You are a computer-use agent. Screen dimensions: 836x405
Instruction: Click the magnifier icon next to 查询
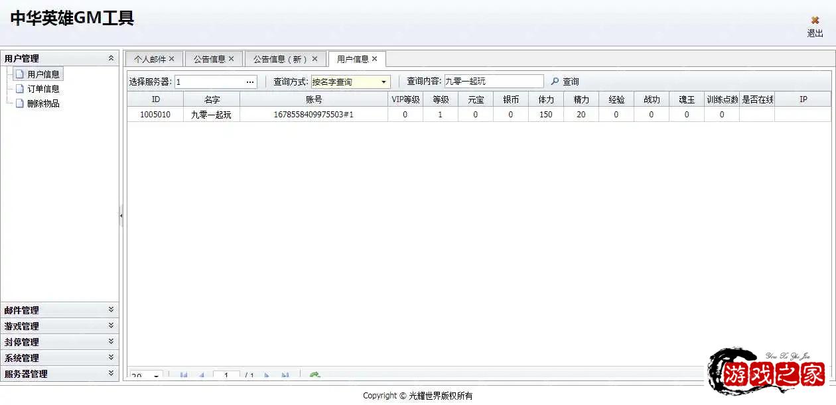(x=555, y=82)
